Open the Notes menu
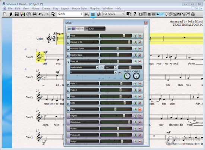 [x=35, y=9]
